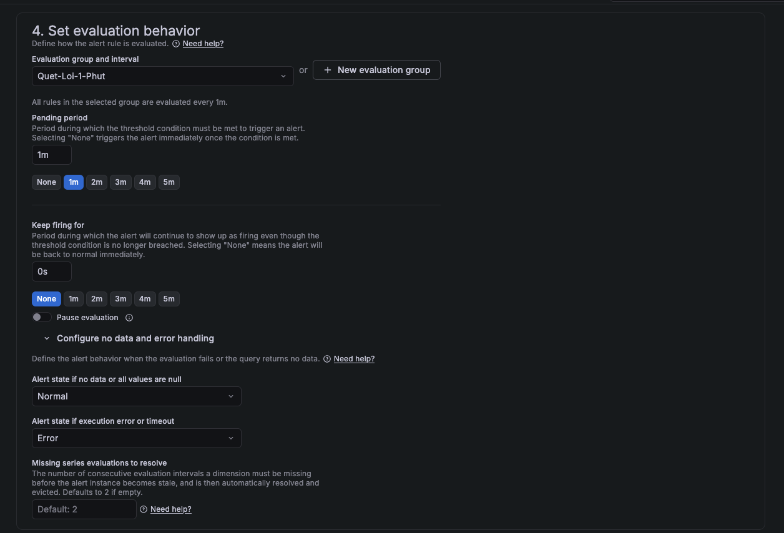Click the Missing series evaluations input field
Screen dimensions: 784x533
pyautogui.click(x=84, y=509)
